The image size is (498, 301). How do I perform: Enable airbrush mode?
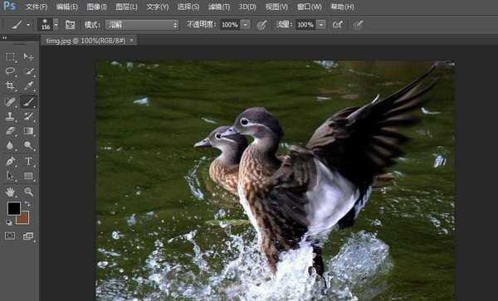point(338,25)
